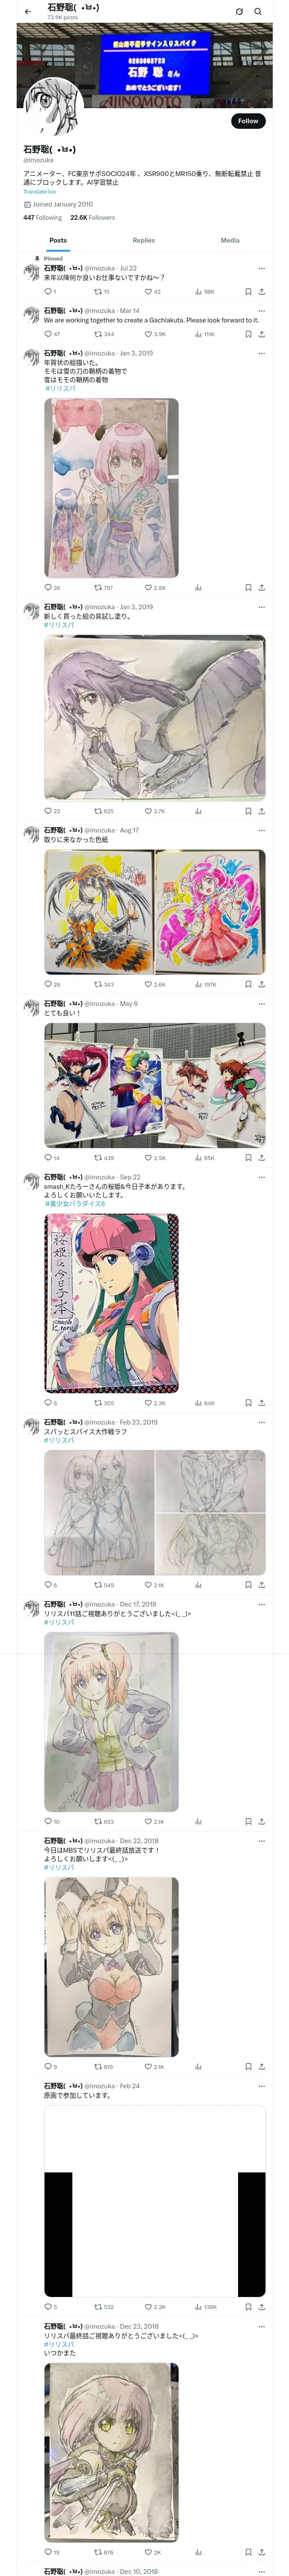Viewport: 289px width, 2576px height.
Task: Click the Translate bio link
Action: tap(40, 192)
